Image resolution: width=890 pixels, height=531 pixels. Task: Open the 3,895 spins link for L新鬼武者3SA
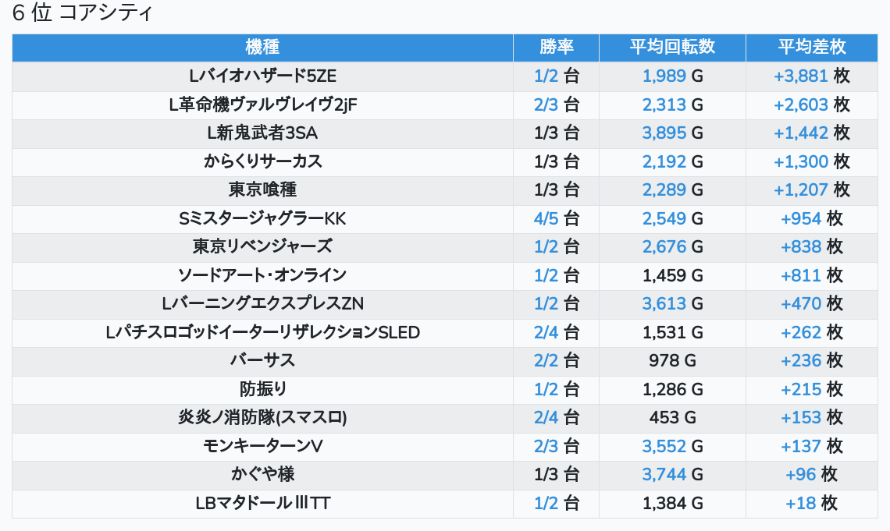pos(664,133)
